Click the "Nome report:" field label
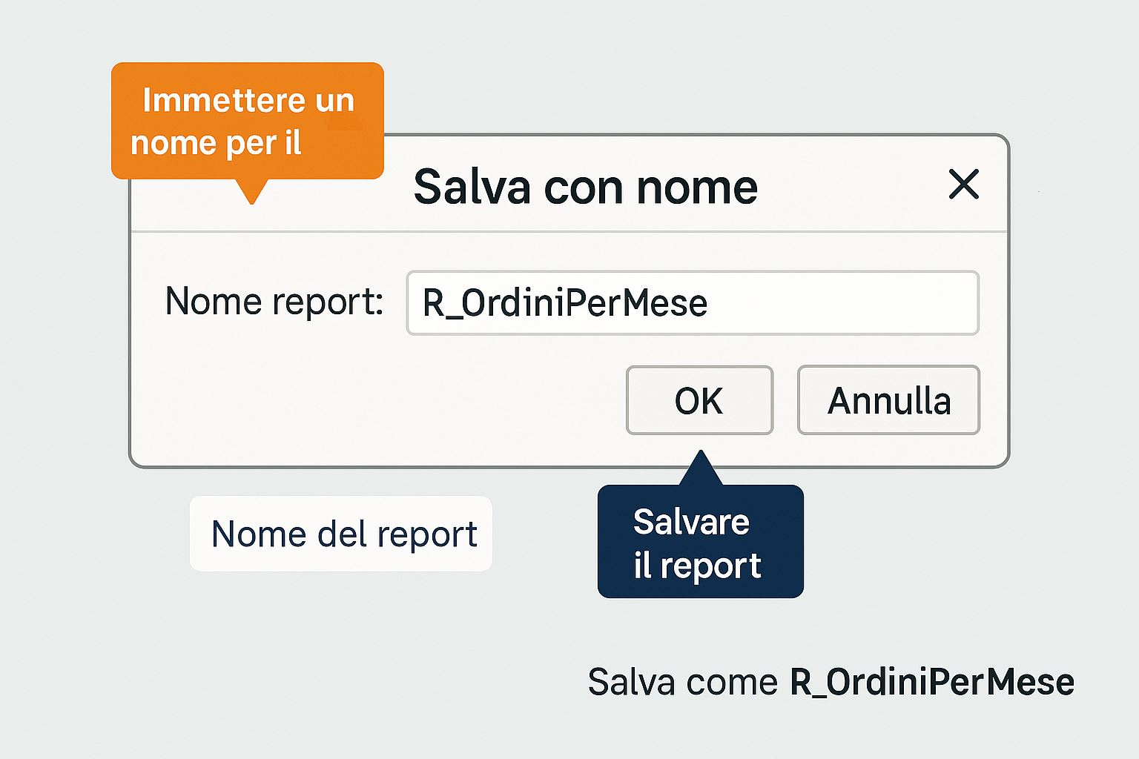 [x=274, y=302]
